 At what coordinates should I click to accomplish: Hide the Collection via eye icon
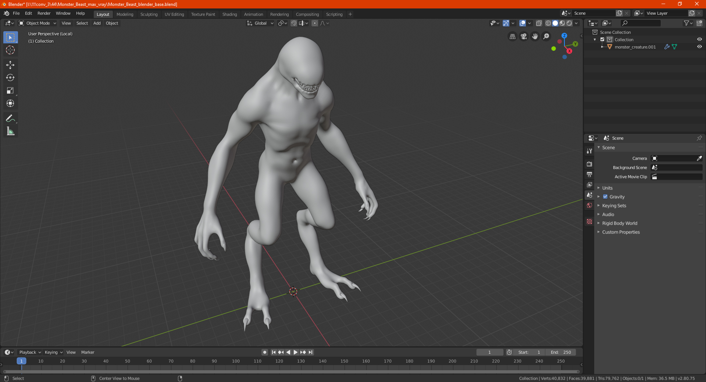point(699,39)
